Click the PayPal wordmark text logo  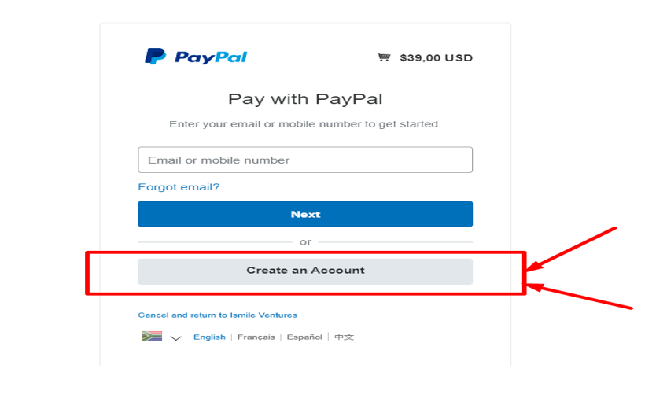211,57
